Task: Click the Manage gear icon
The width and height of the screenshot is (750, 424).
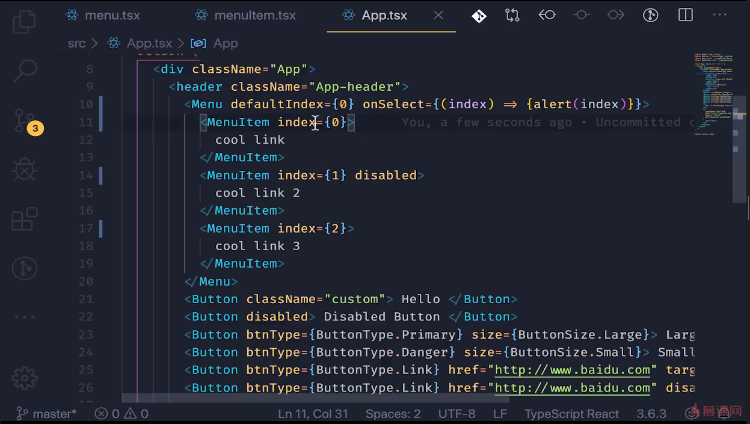Action: coord(25,378)
